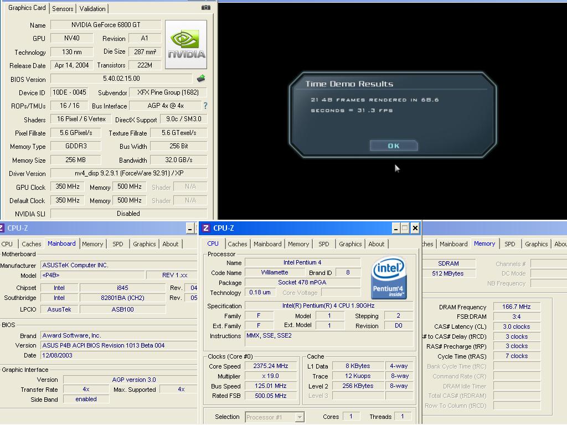The height and width of the screenshot is (425, 567).
Task: Click the P4B motherboard model field
Action: coord(92,275)
